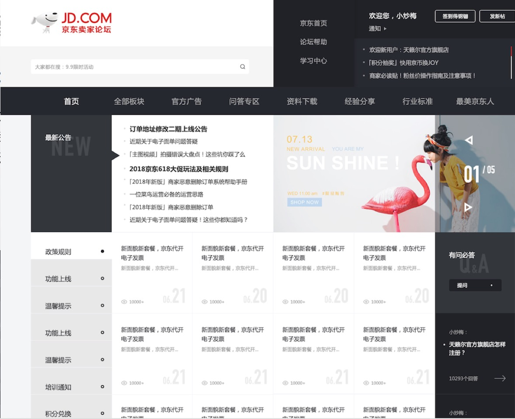Click the red dot on the 提问 button

point(492,285)
